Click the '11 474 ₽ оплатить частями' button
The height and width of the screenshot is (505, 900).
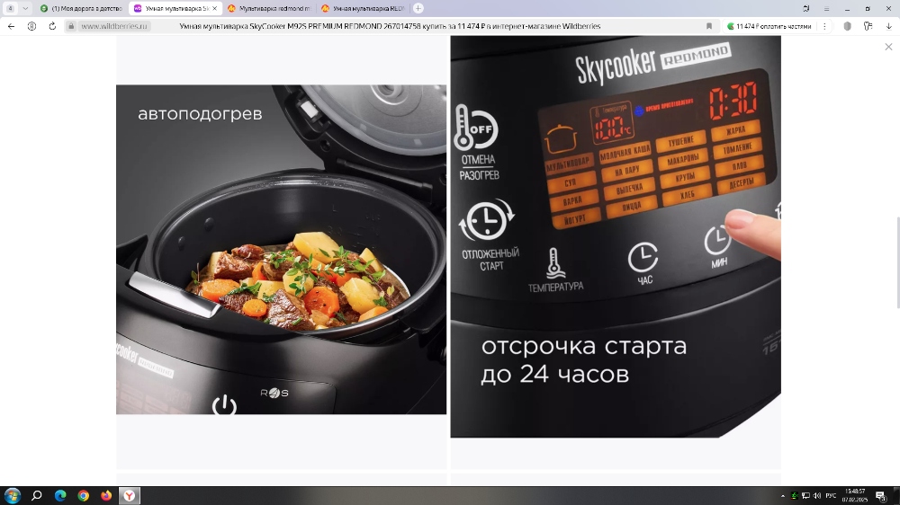click(x=769, y=26)
